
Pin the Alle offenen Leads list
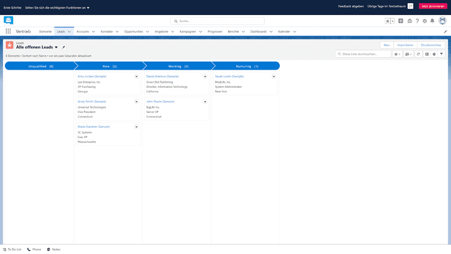pos(63,47)
